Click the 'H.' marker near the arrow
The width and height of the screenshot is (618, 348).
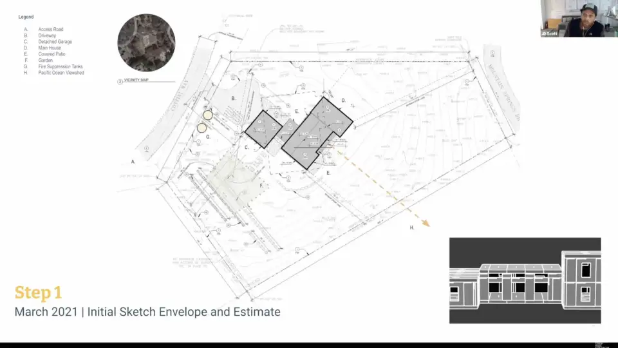412,228
